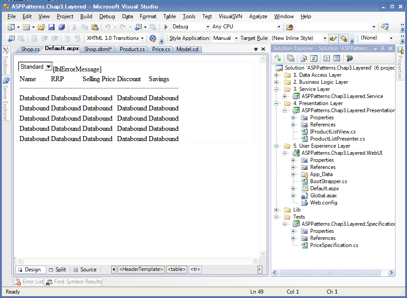The width and height of the screenshot is (407, 298).
Task: Click the Show Overlay icon next to Target Rule
Action: pyautogui.click(x=344, y=39)
